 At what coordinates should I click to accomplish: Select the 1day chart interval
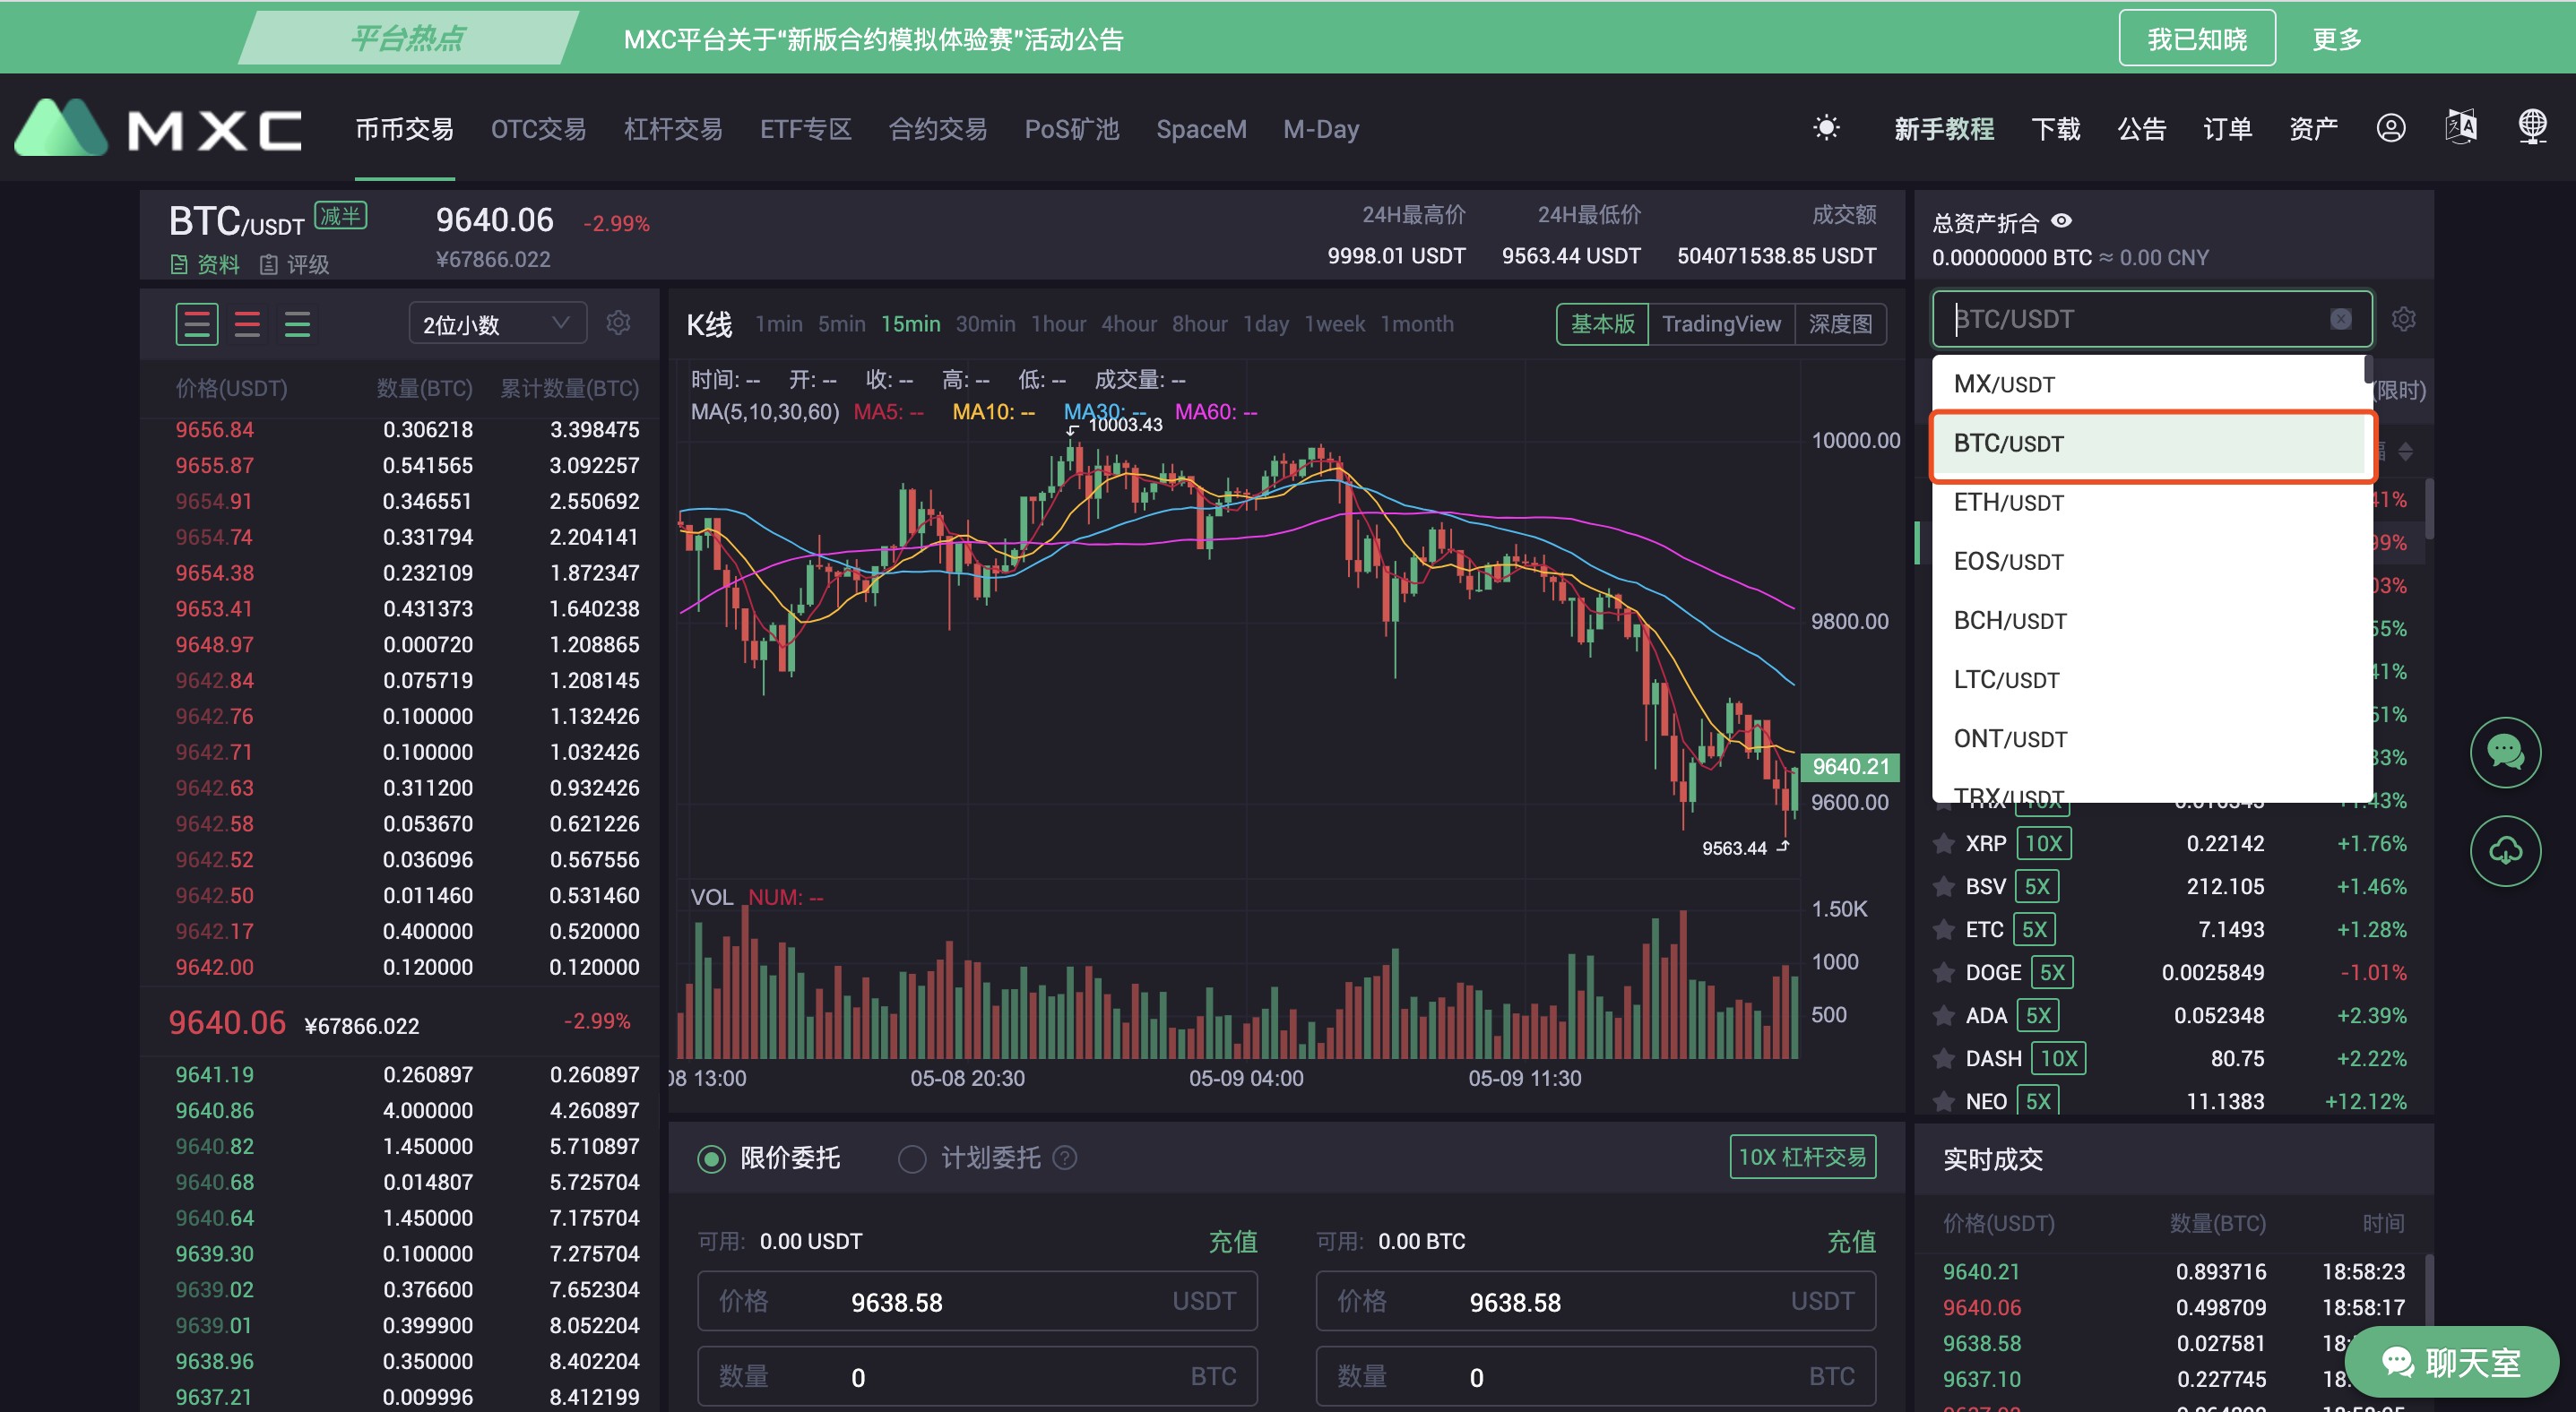(1265, 323)
